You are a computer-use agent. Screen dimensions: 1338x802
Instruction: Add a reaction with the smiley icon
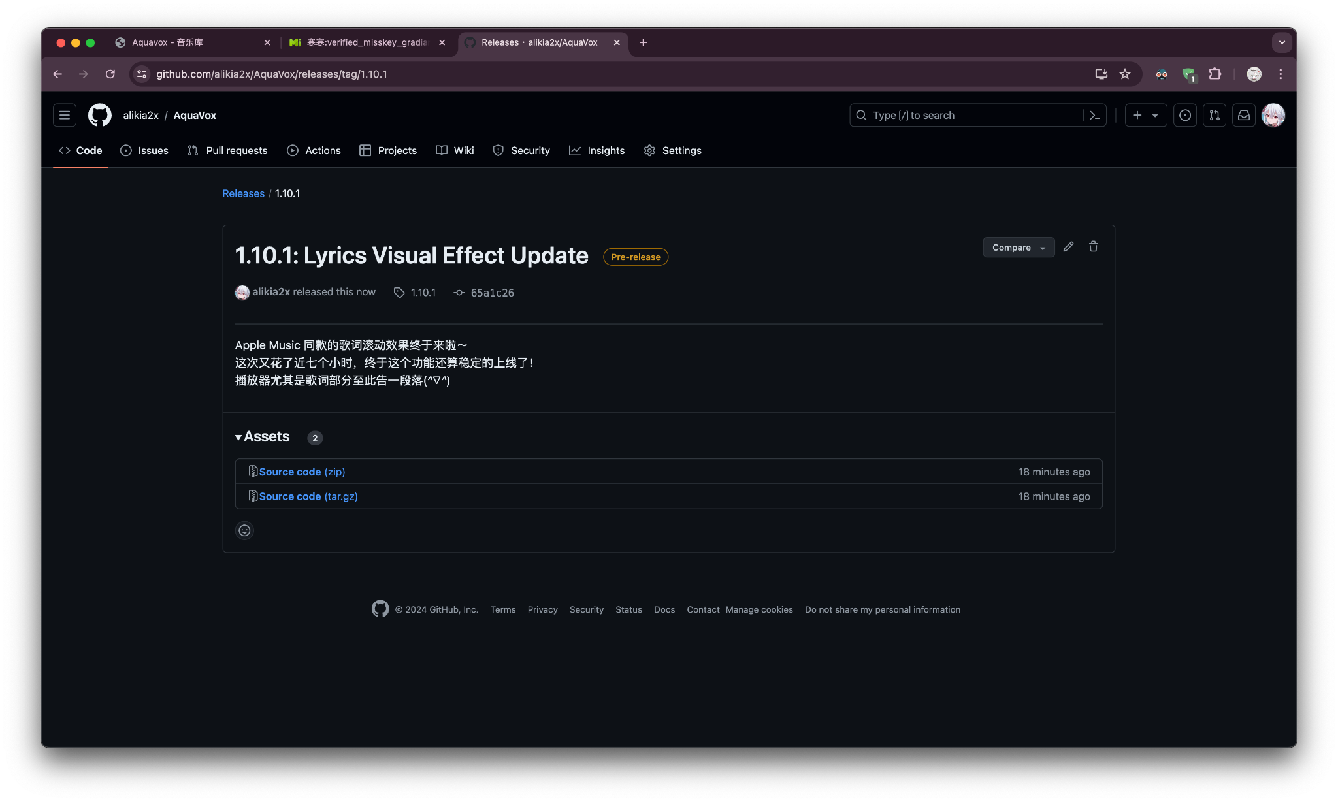coord(244,530)
